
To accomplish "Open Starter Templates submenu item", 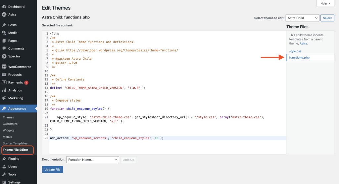I will [15, 143].
